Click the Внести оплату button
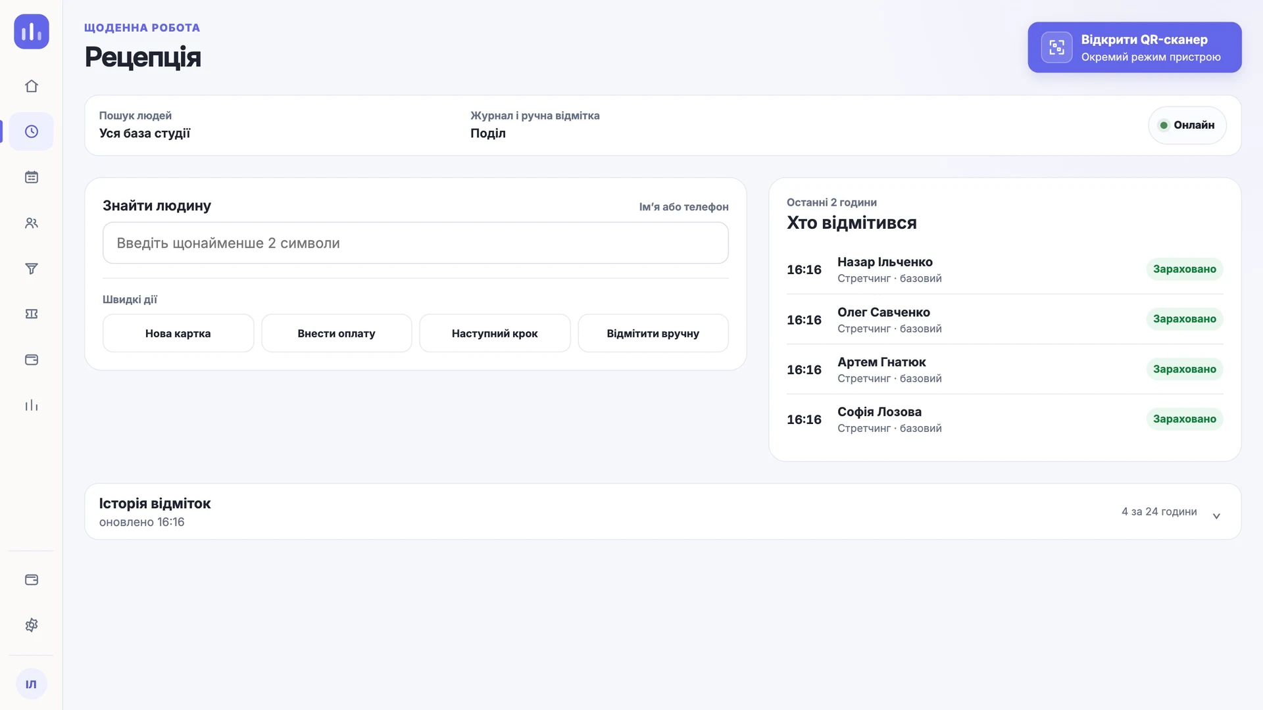Viewport: 1263px width, 710px height. (337, 333)
